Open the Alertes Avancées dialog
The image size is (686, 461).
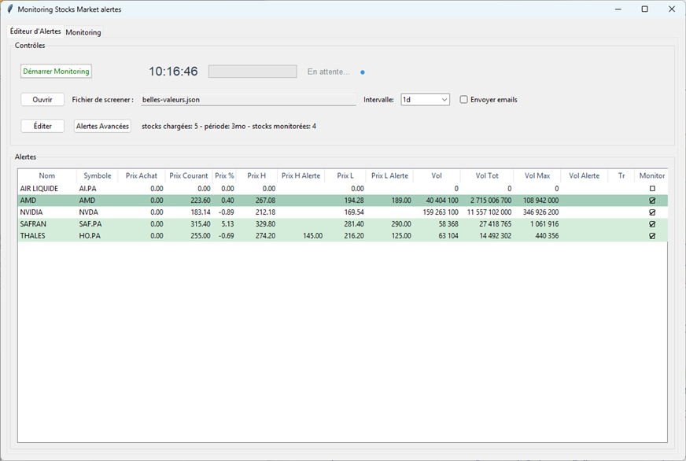click(102, 126)
